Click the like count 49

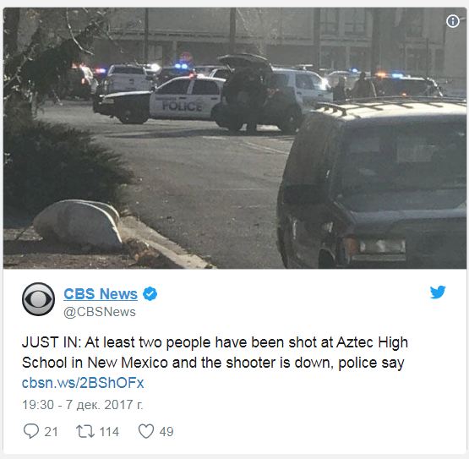coord(166,432)
